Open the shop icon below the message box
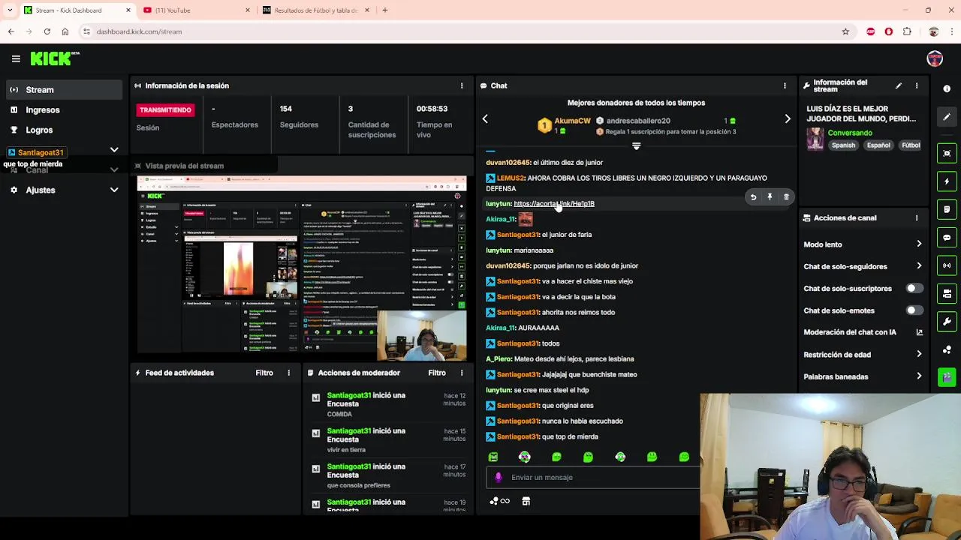The width and height of the screenshot is (961, 540). click(526, 501)
